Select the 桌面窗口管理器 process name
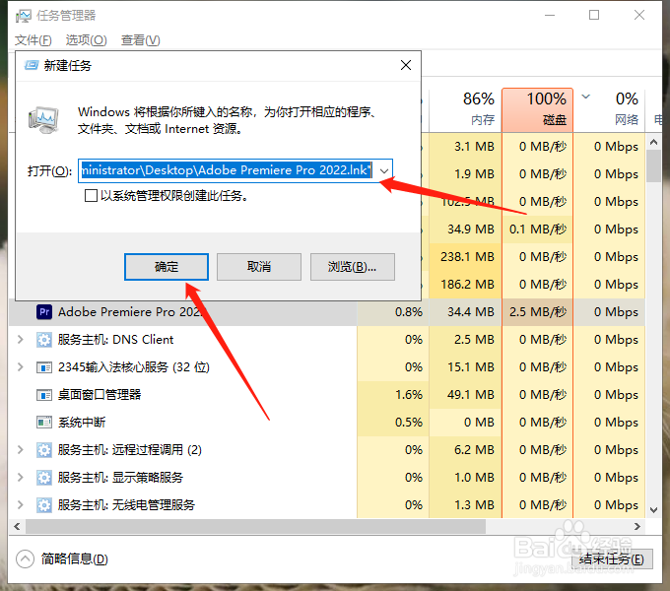This screenshot has height=591, width=670. (100, 395)
